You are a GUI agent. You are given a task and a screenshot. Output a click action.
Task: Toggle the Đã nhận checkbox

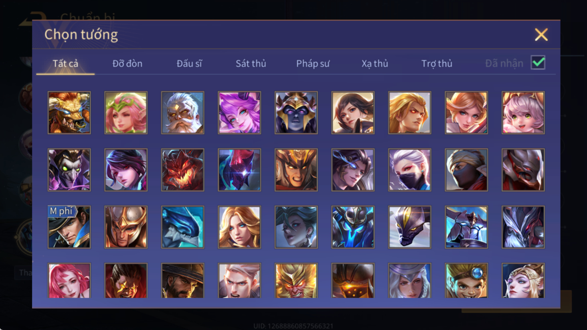pyautogui.click(x=538, y=63)
